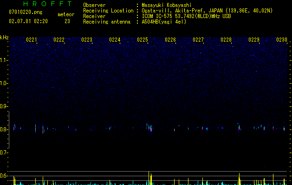Click the gray vertical range bar beside 0.8 kHz
This screenshot has height=185, width=292.
[9, 130]
